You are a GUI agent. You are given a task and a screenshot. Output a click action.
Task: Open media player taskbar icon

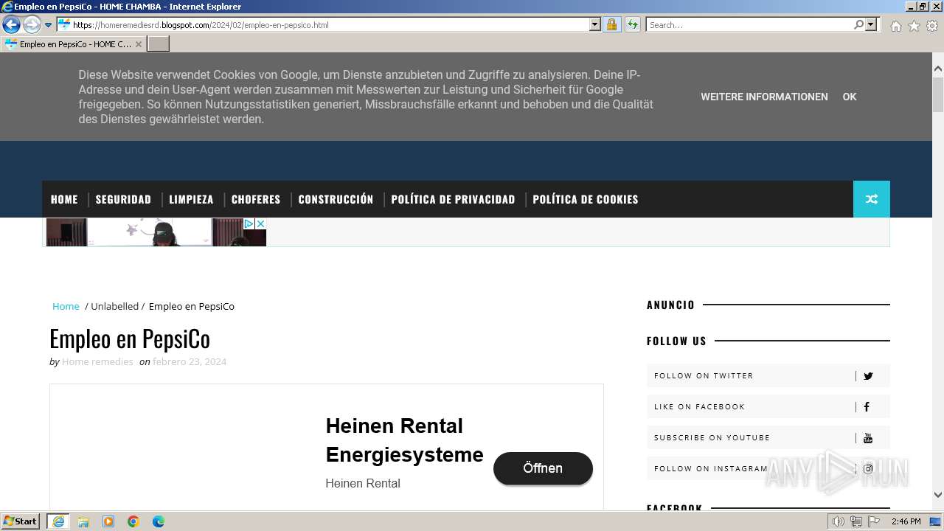click(x=108, y=521)
